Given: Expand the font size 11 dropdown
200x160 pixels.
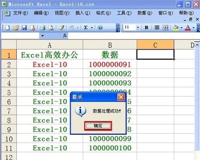Looking at the screenshot, I should 138,28.
